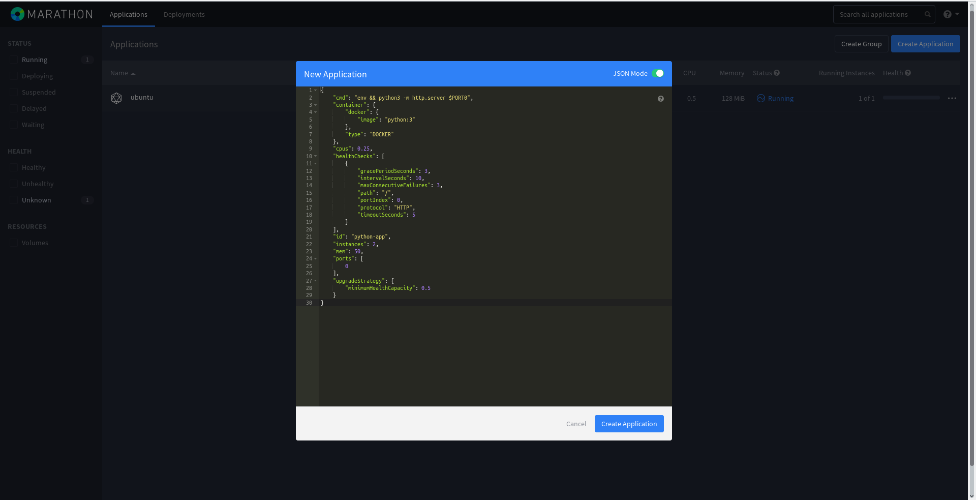
Task: Click the "128 MiB" memory cell
Action: coord(733,99)
